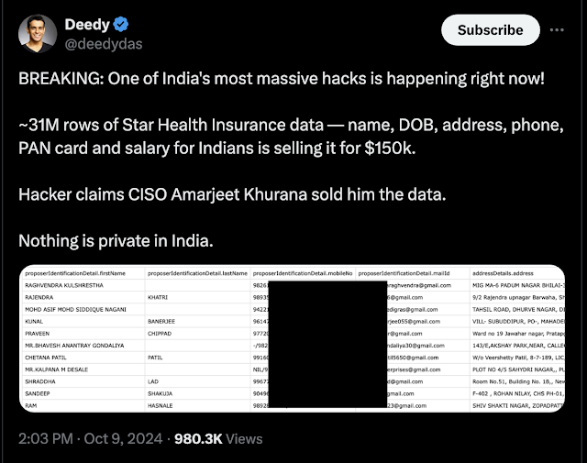Viewport: 587px width, 463px height.
Task: Click the black redaction box in image
Action: 327,344
